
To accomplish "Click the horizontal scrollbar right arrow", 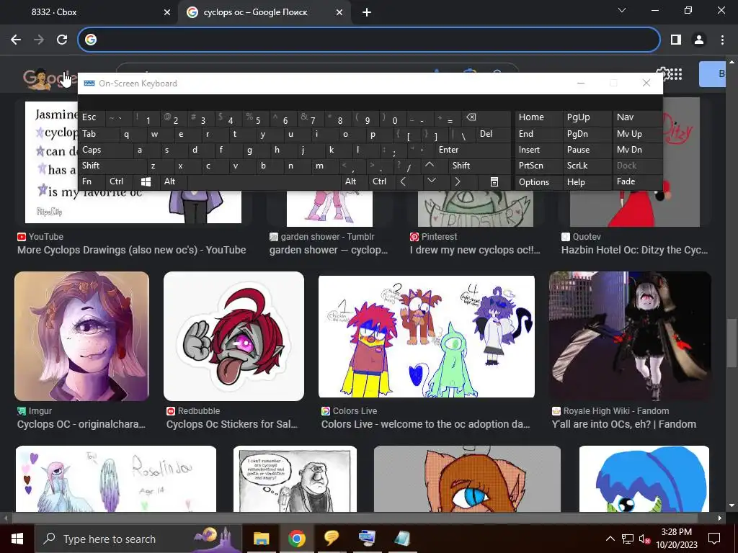I will pos(720,518).
